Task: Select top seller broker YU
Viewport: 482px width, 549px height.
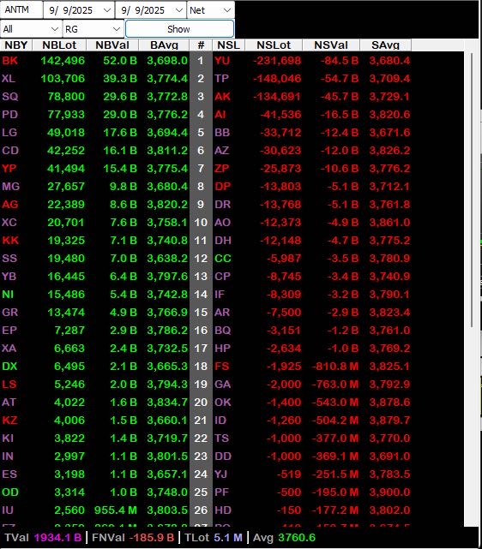Action: (x=222, y=61)
